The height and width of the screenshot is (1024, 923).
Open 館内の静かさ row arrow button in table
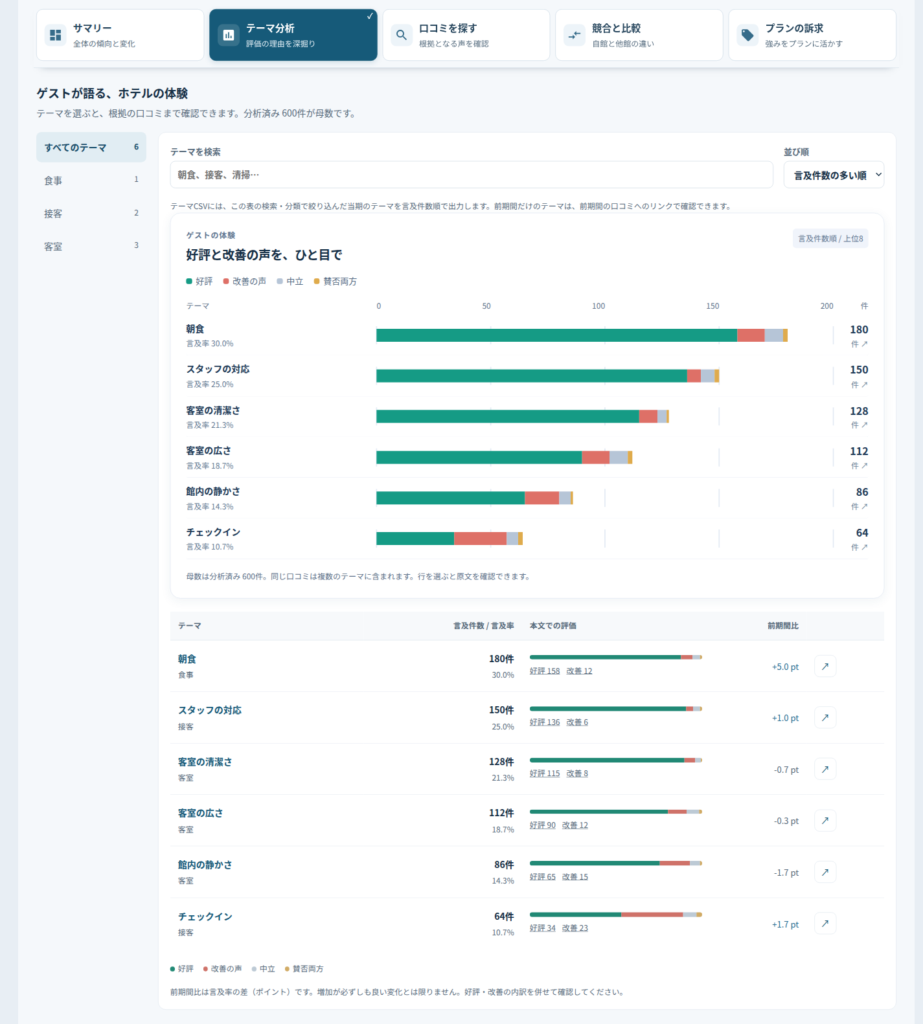[x=825, y=872]
